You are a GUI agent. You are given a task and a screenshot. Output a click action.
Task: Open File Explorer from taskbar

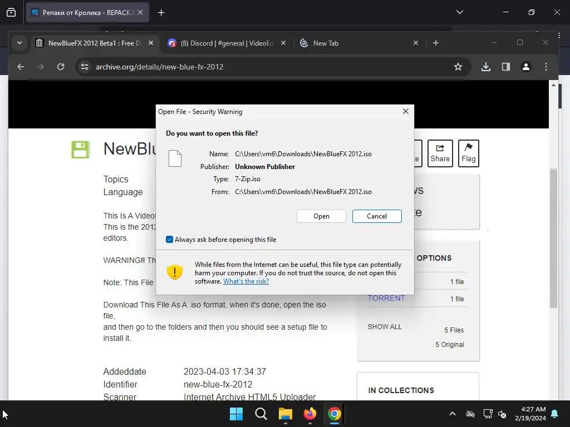[x=286, y=414]
